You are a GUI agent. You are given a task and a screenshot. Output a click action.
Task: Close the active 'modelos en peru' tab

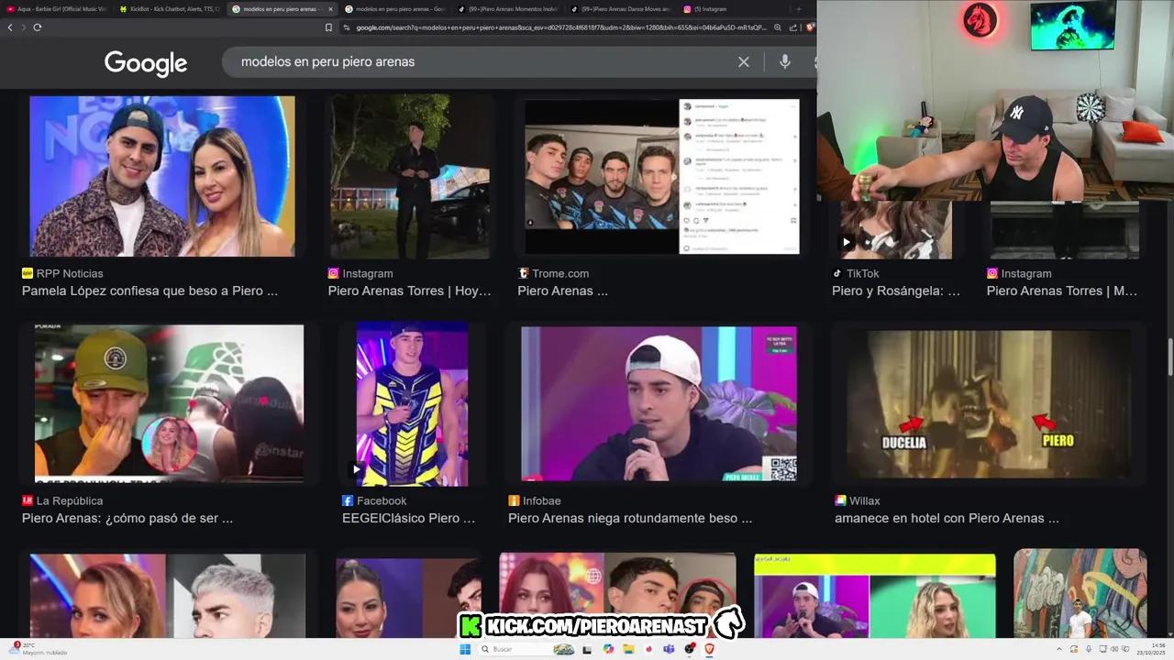(330, 9)
